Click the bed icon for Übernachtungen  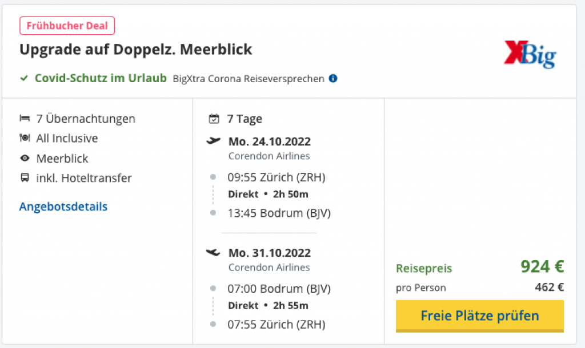(x=25, y=119)
